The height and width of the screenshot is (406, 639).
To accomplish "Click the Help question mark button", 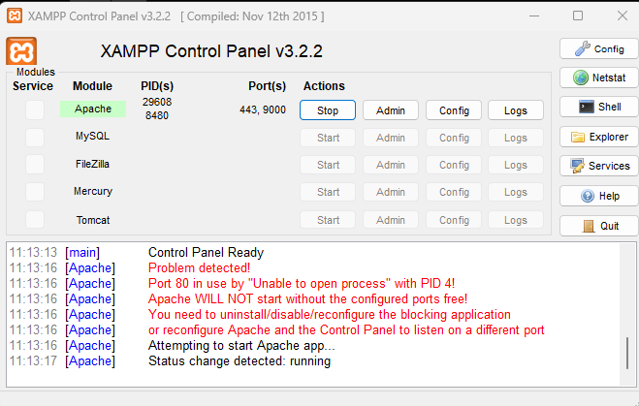I will pyautogui.click(x=598, y=196).
